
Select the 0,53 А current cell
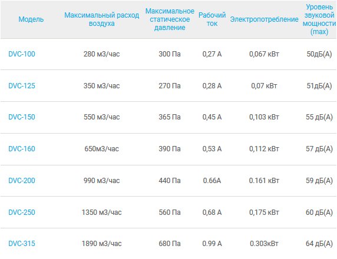212,149
